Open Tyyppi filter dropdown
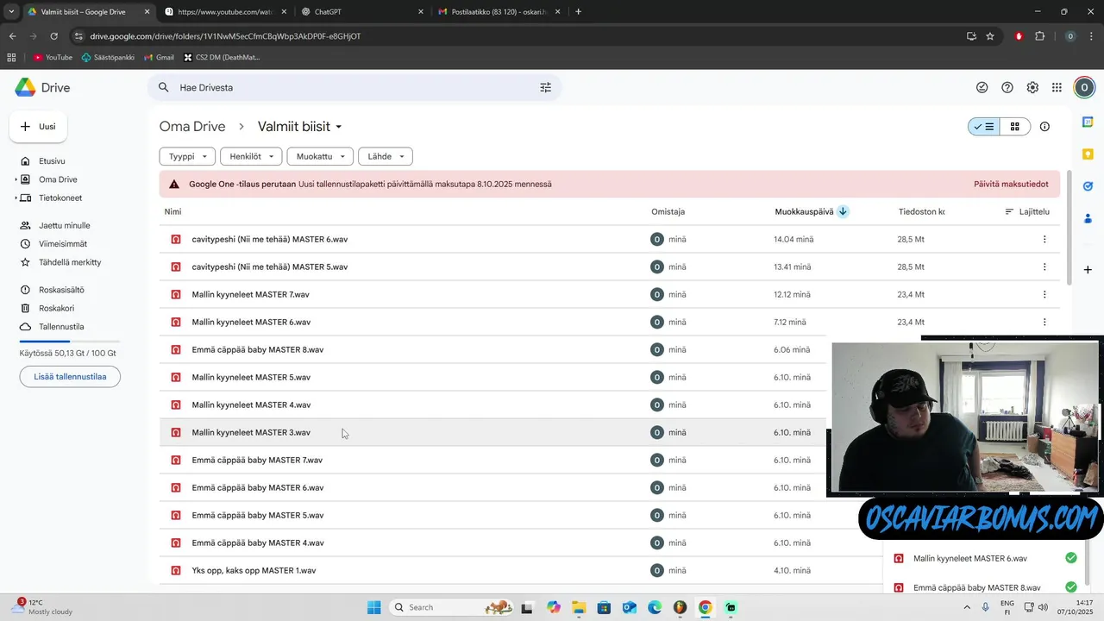 point(187,156)
